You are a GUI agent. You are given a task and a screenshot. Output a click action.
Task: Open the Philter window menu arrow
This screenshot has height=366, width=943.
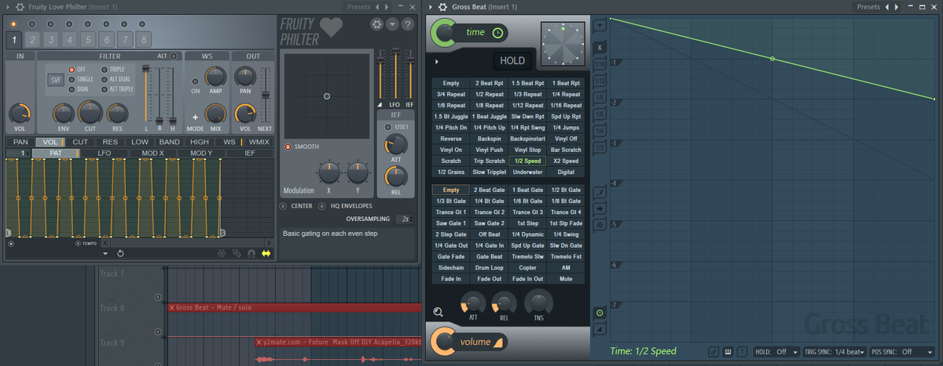pyautogui.click(x=7, y=6)
